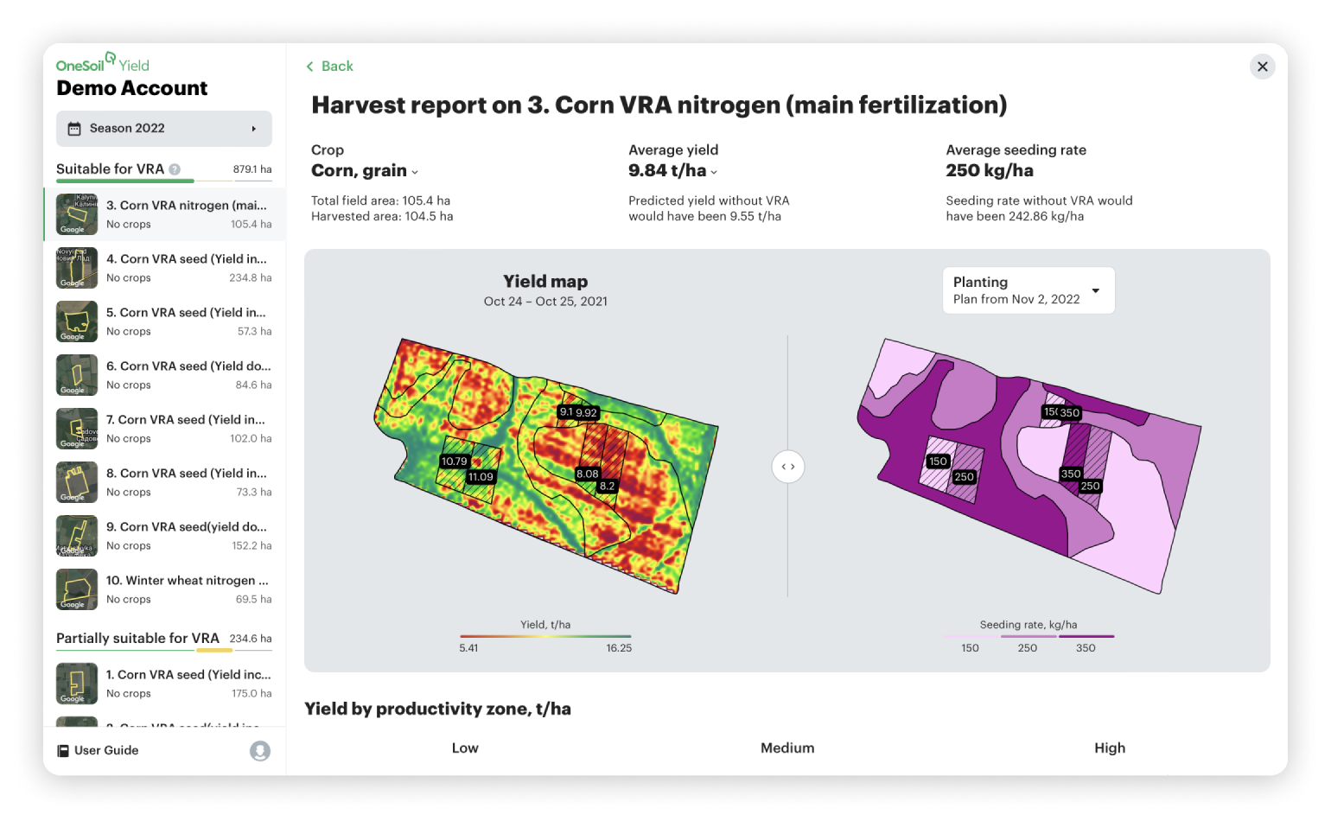Select field 9. Corn VRA seed
The width and height of the screenshot is (1331, 821).
click(164, 536)
